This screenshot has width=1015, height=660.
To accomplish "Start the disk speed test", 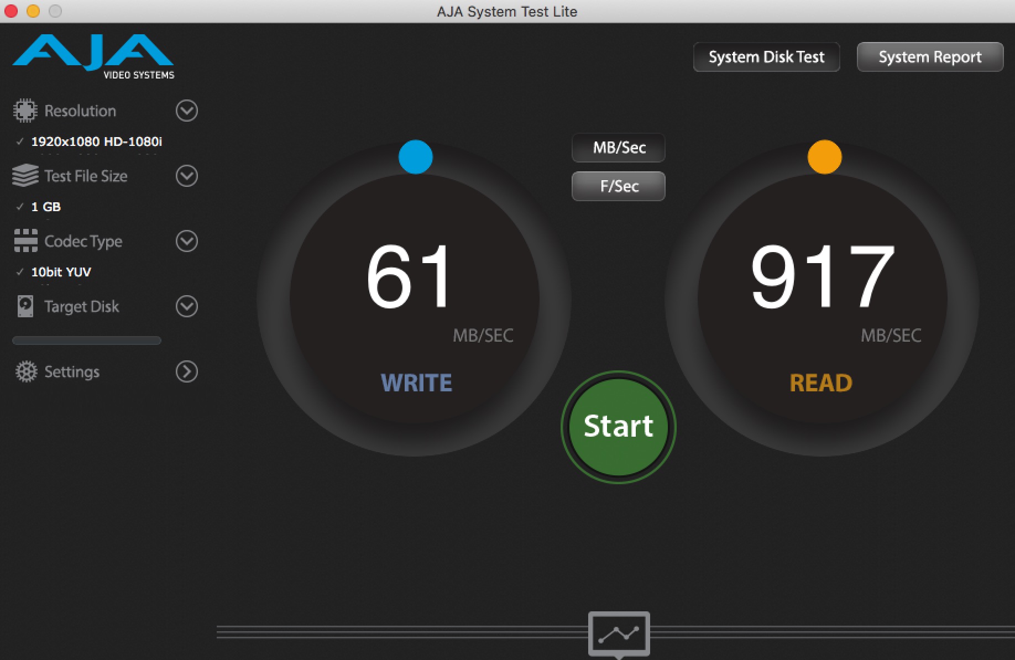I will [619, 427].
